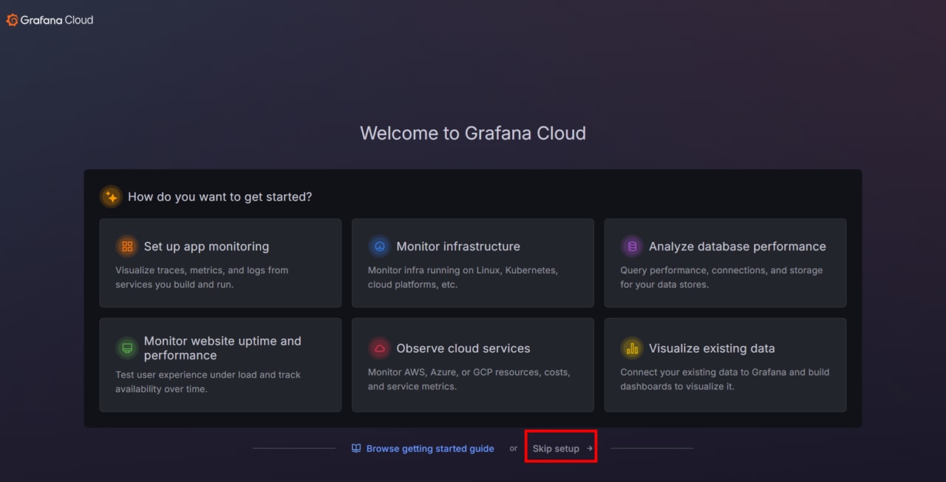Click the red cloud services icon
This screenshot has width=946, height=482.
click(x=380, y=348)
